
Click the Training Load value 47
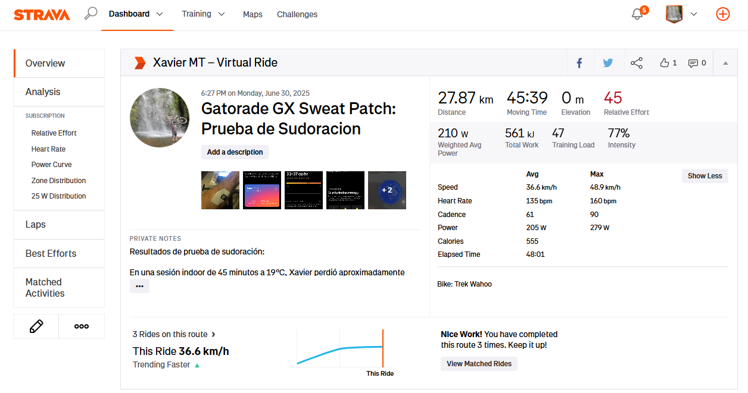coord(558,133)
